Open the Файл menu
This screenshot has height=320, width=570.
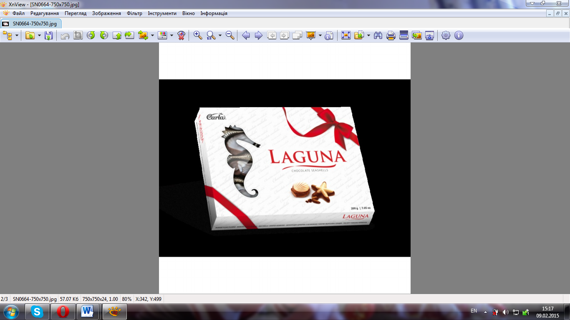(x=18, y=13)
